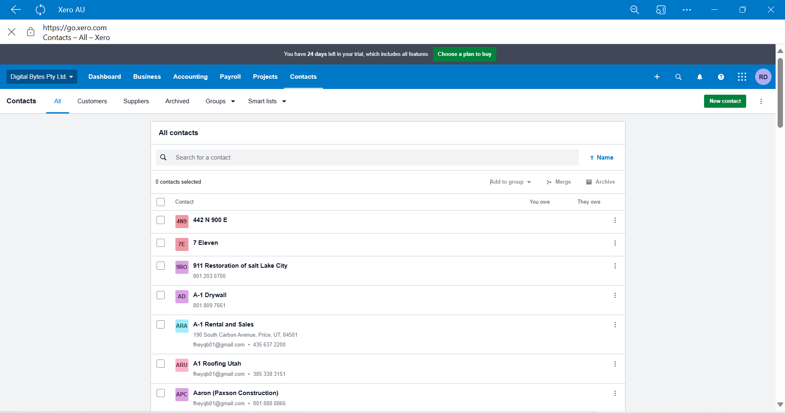
Task: Open the zoom magnifier in the title bar
Action: click(x=635, y=10)
